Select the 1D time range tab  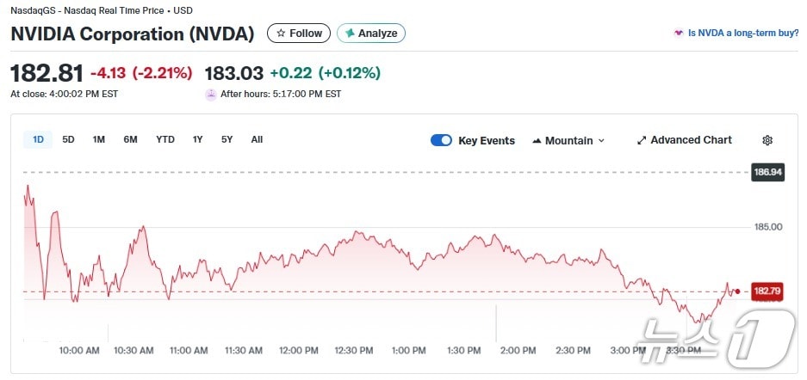[x=38, y=139]
